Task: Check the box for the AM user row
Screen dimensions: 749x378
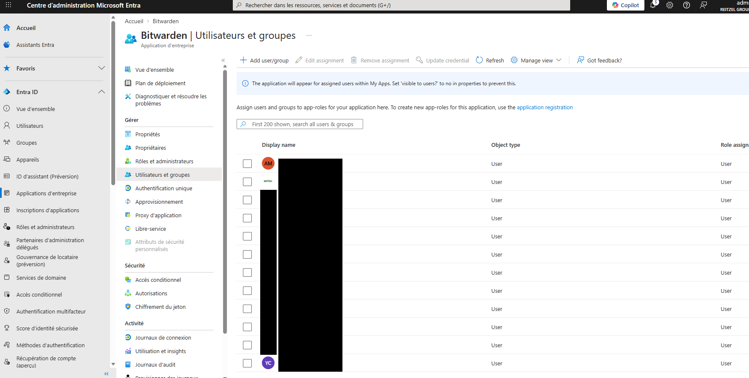Action: [x=248, y=164]
